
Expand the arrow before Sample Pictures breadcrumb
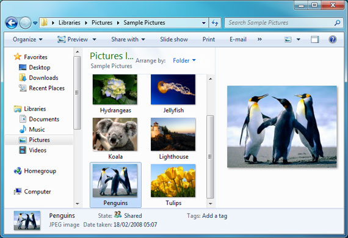[x=118, y=23]
